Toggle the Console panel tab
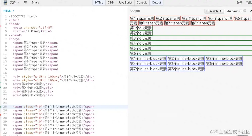The image size is (252, 136). (x=142, y=3)
